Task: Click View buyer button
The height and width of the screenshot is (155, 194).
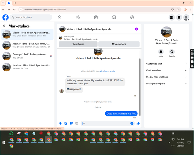Action: pyautogui.click(x=78, y=44)
